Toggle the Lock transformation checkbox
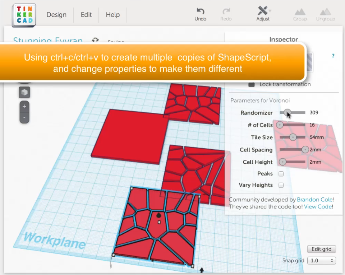The image size is (345, 275). [x=252, y=84]
